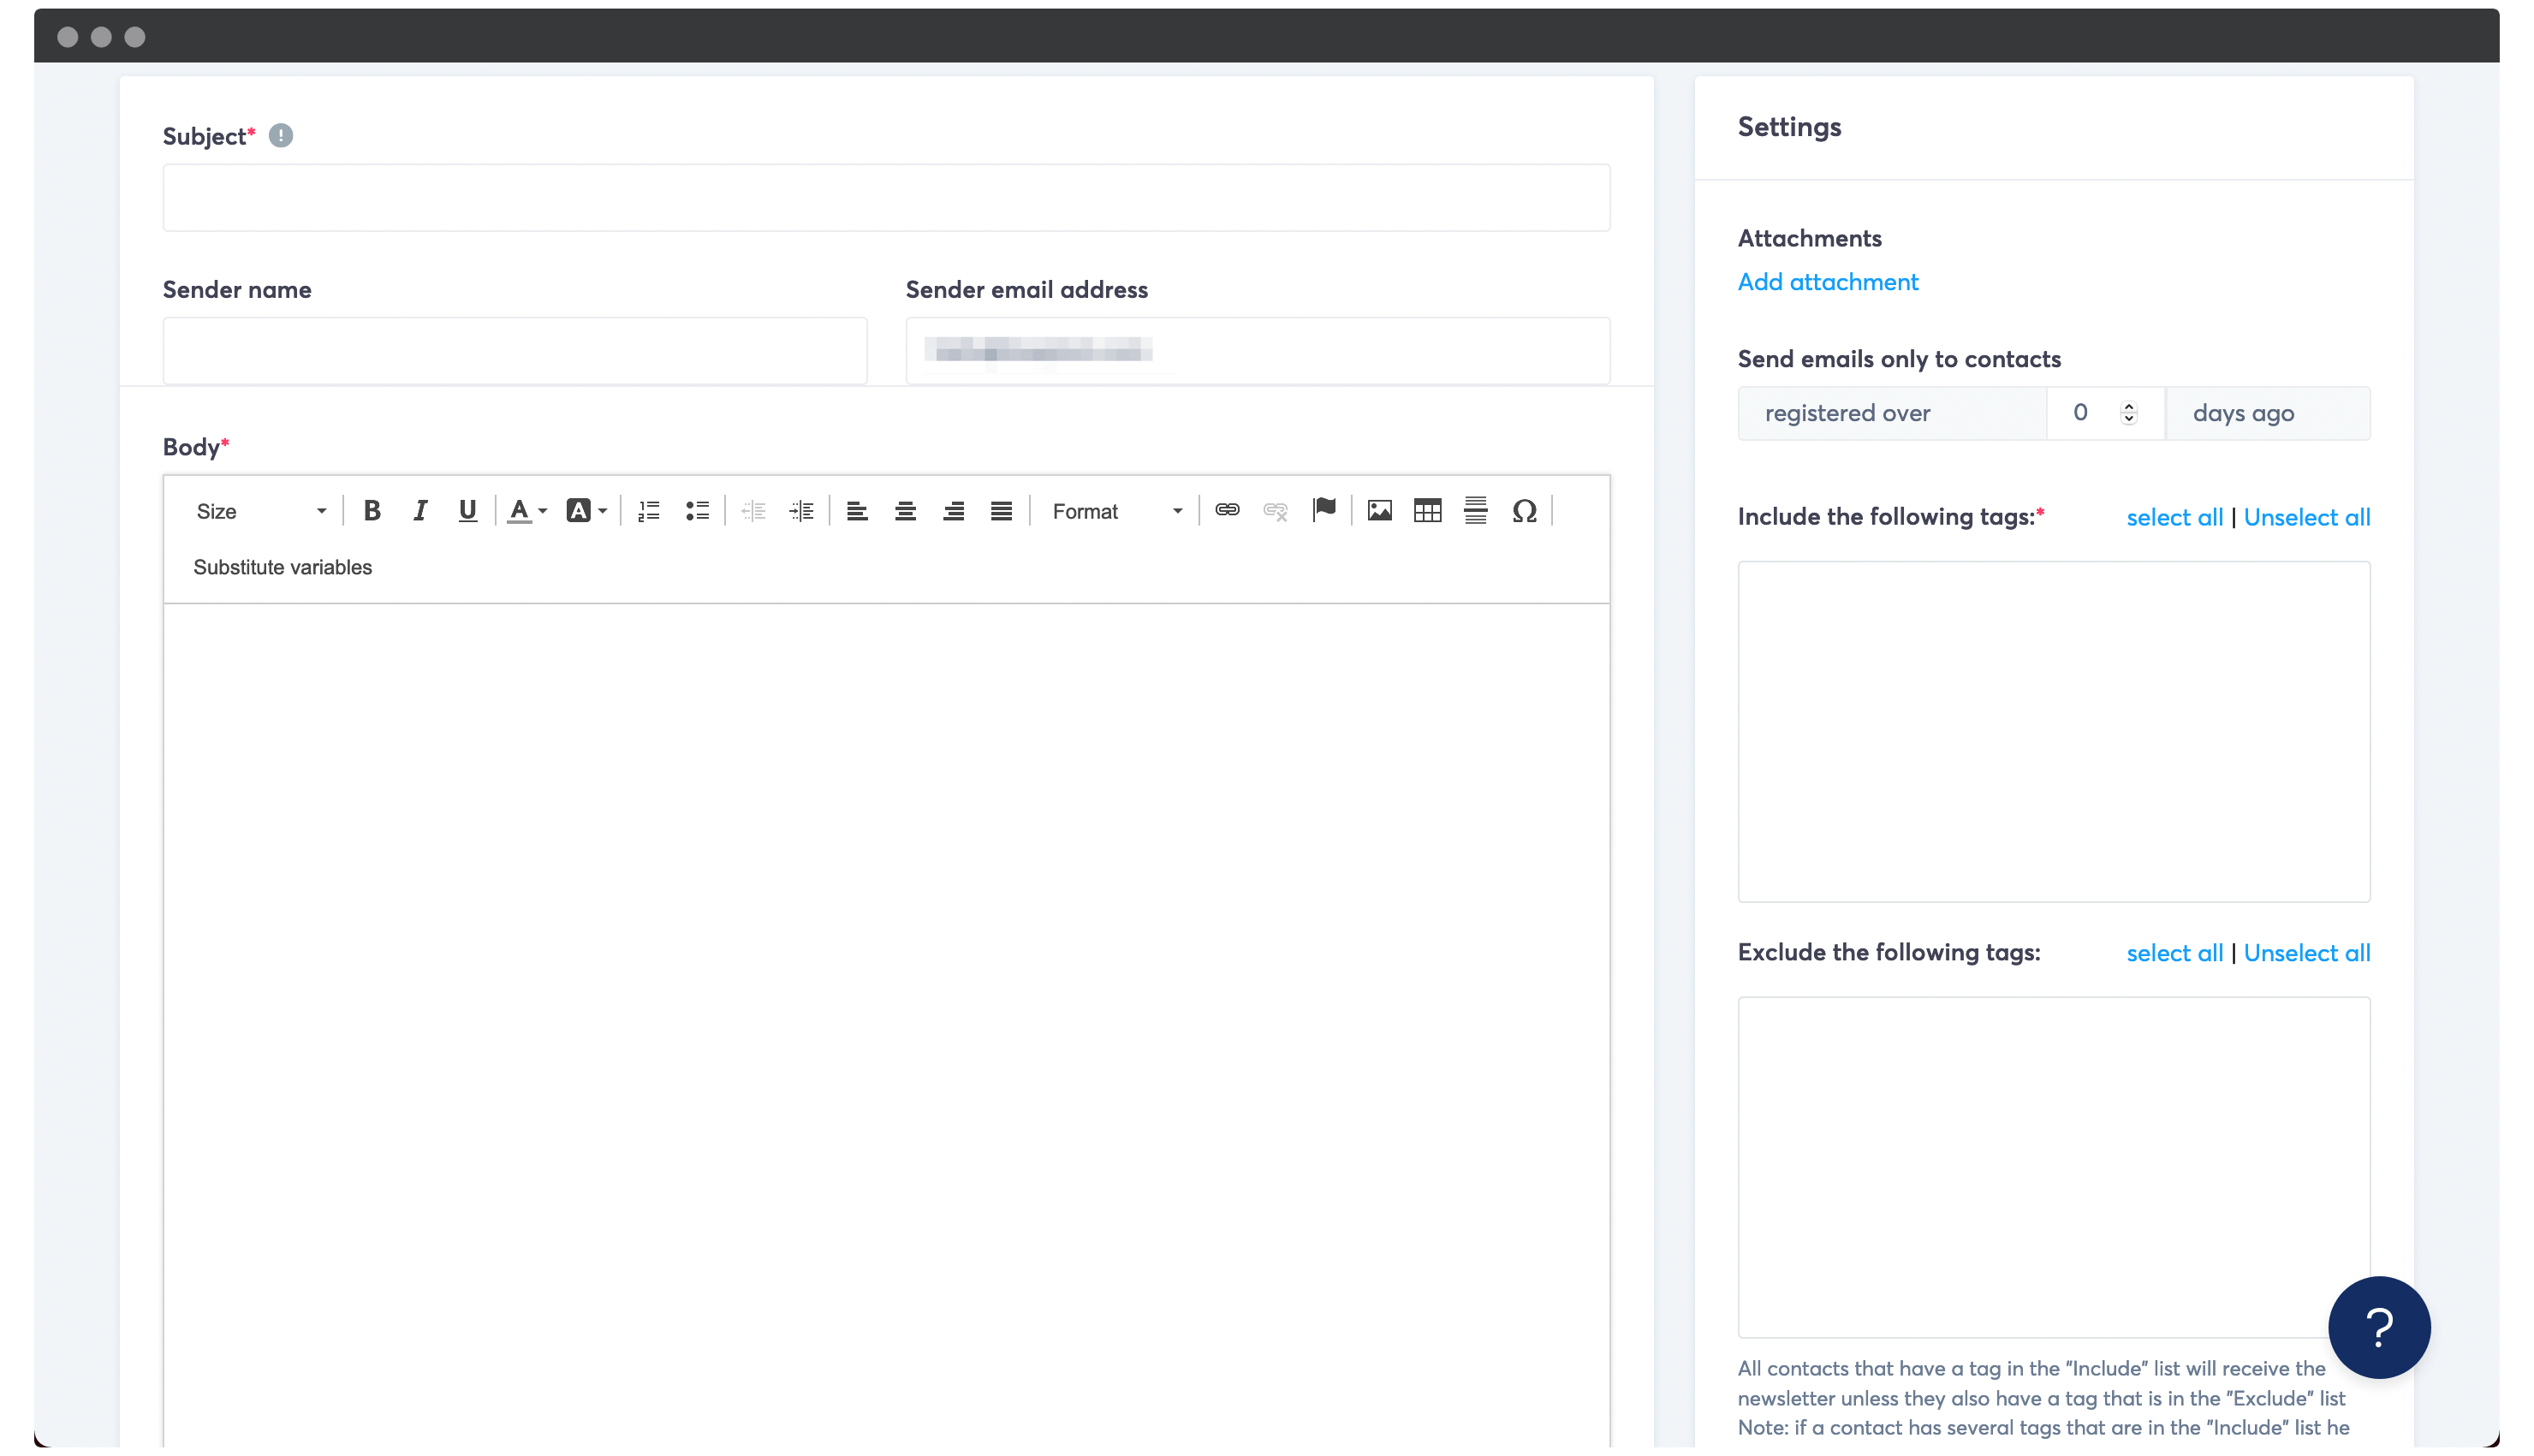Image resolution: width=2534 pixels, height=1456 pixels.
Task: Click the Sender name field
Action: [x=515, y=350]
